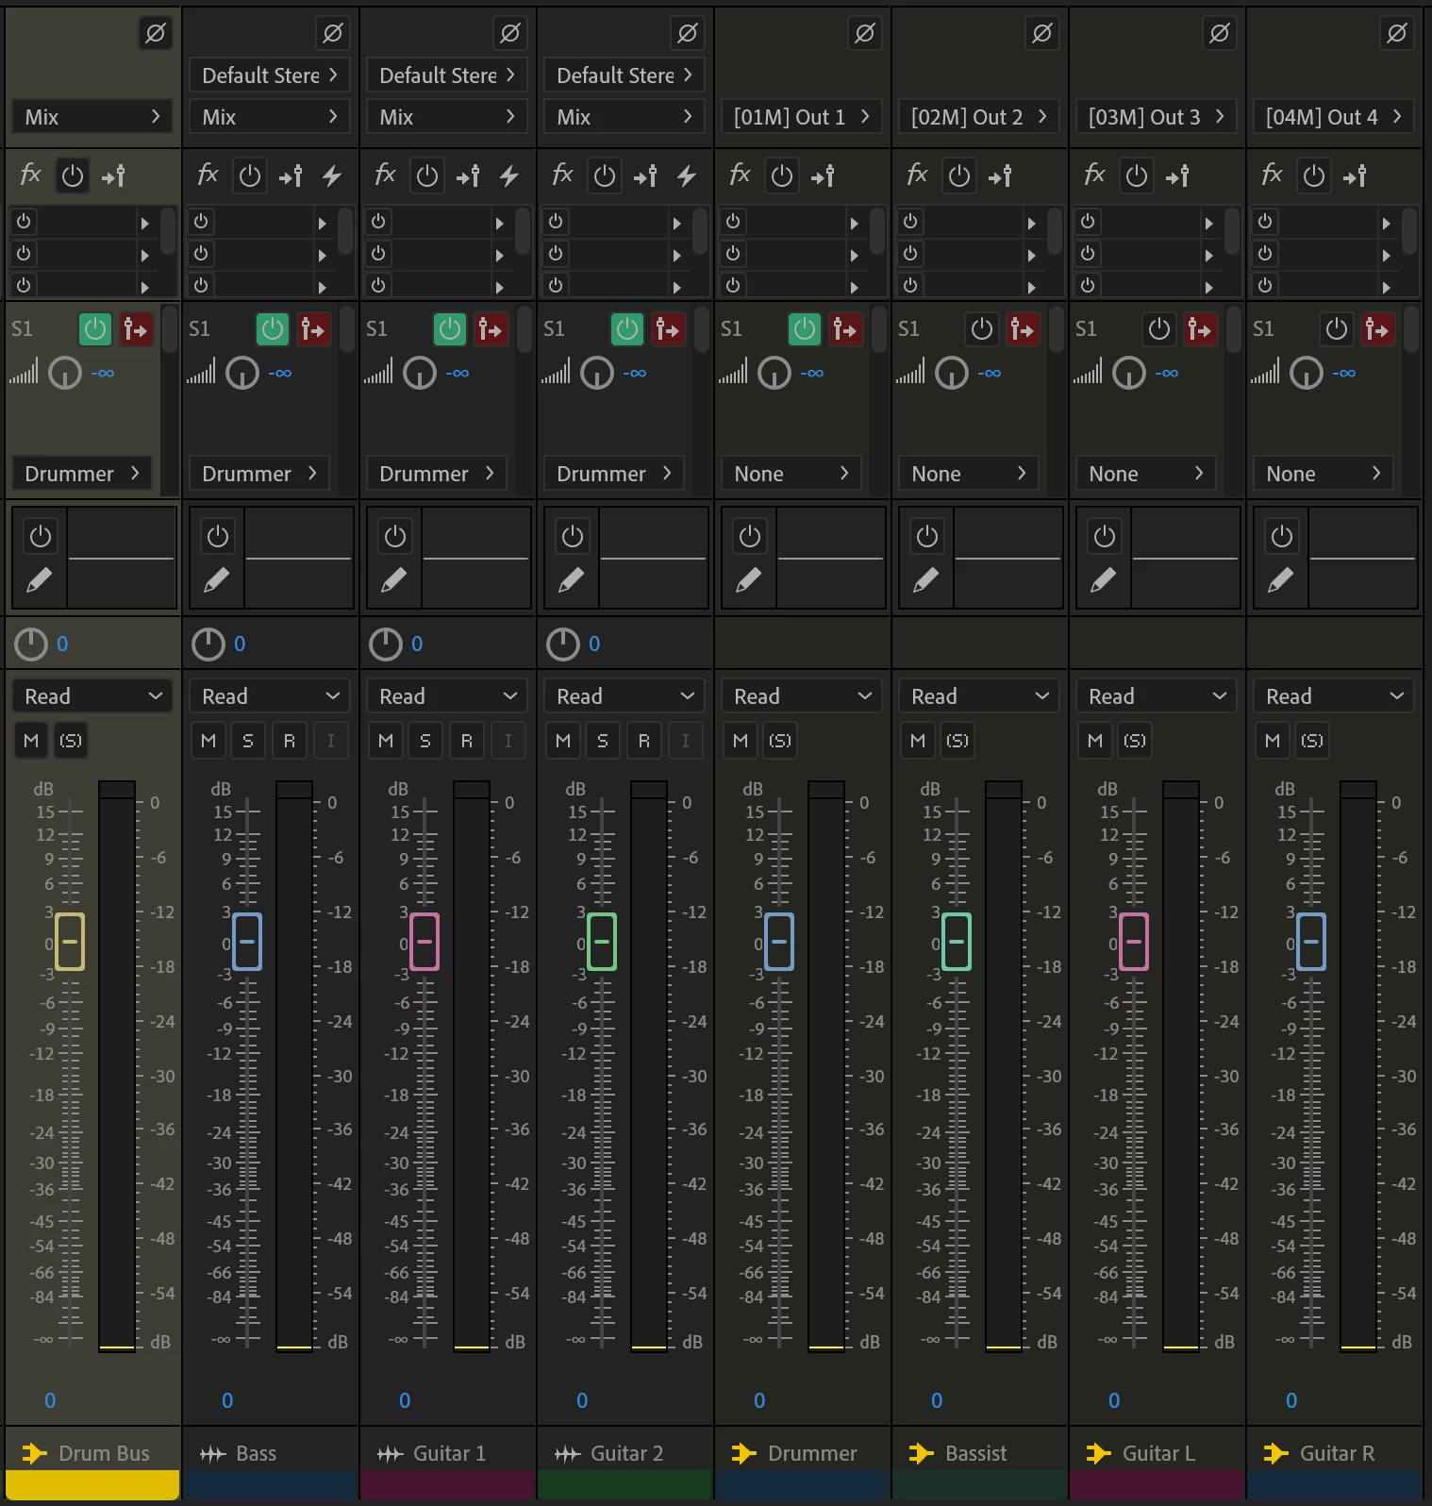Image resolution: width=1432 pixels, height=1506 pixels.
Task: Open Bassist send destination None dropdown
Action: (x=968, y=474)
